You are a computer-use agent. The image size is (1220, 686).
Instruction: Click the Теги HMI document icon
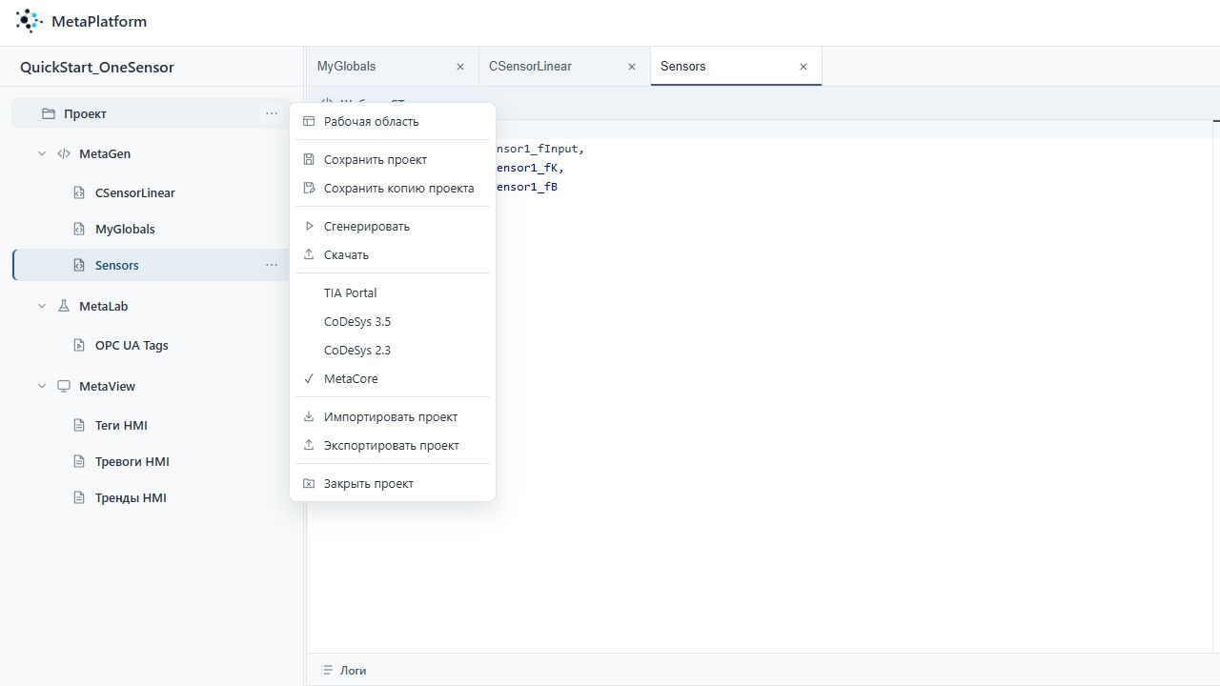(80, 425)
